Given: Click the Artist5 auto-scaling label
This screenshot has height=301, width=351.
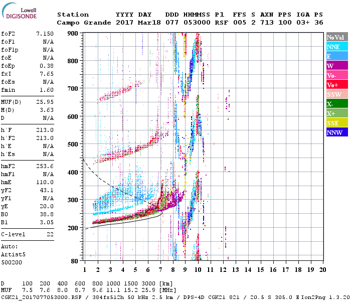Looking at the screenshot, I should click(x=13, y=255).
